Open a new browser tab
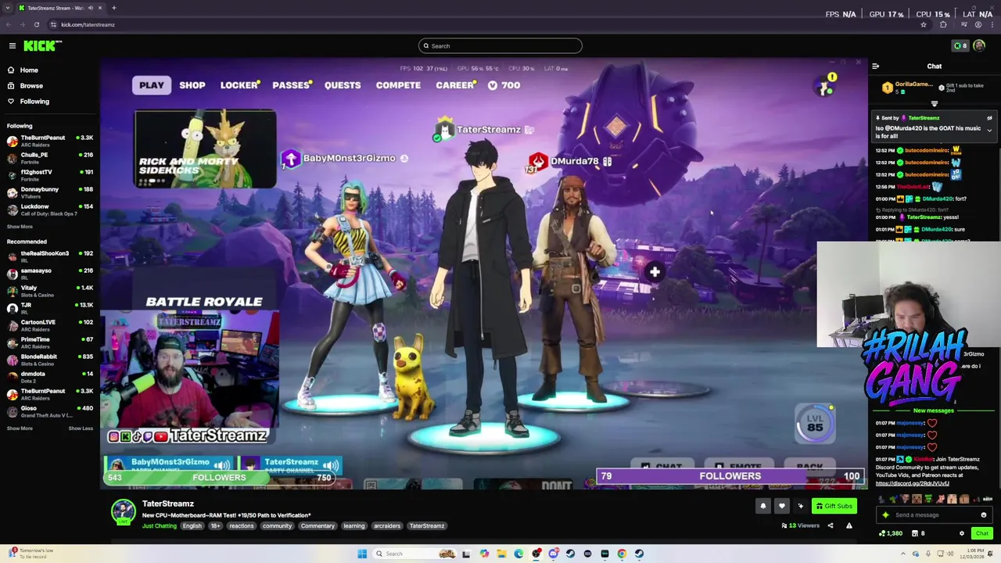The image size is (1001, 563). [x=113, y=8]
